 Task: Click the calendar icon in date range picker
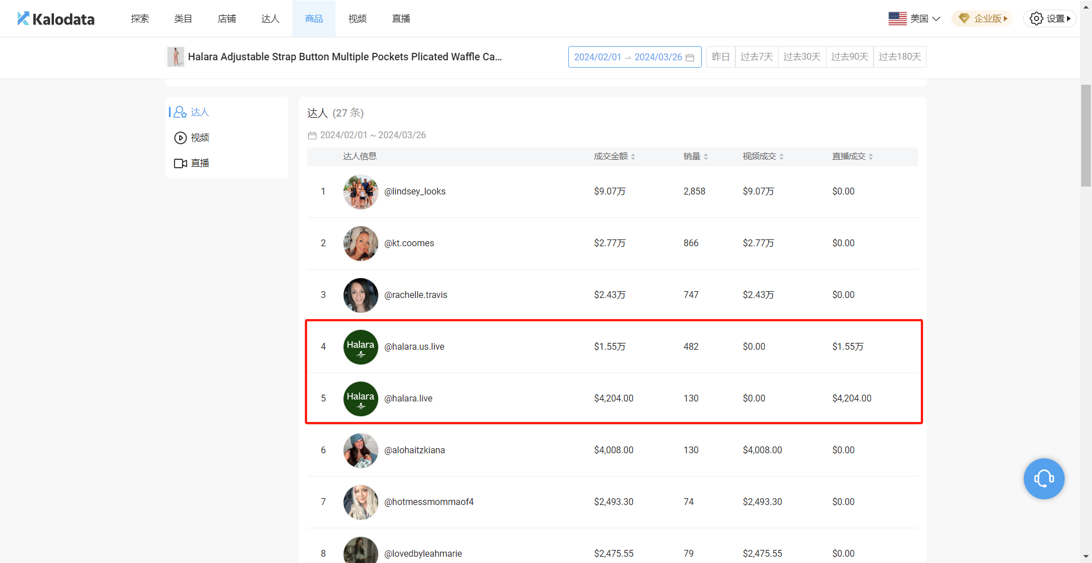tap(690, 57)
